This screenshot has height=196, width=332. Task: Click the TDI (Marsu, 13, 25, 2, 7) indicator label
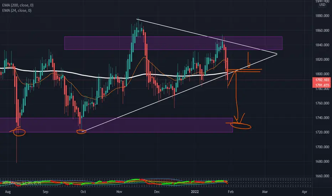click(x=21, y=183)
